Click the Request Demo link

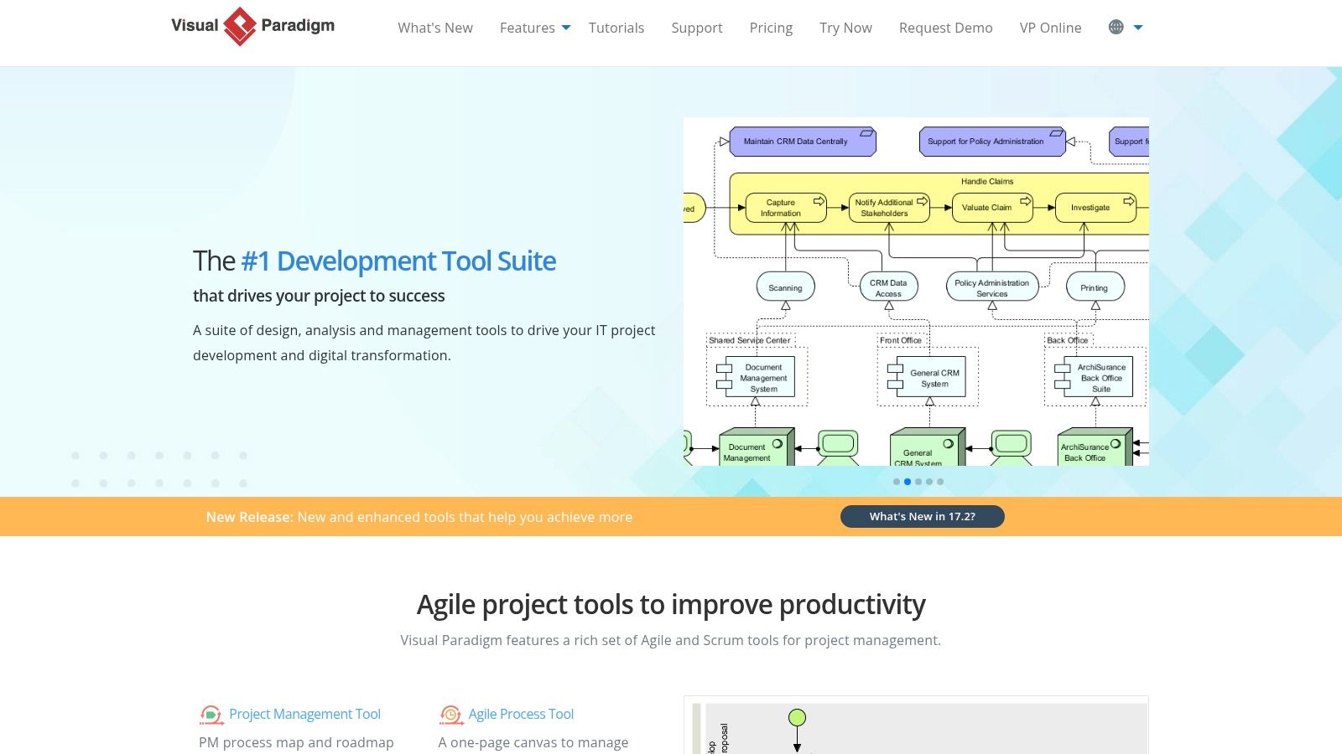[x=945, y=28]
